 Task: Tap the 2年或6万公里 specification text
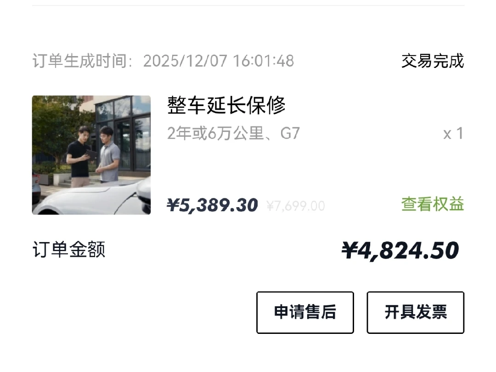215,133
